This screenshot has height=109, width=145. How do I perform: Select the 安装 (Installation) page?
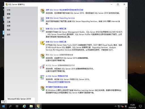coord(8,14)
